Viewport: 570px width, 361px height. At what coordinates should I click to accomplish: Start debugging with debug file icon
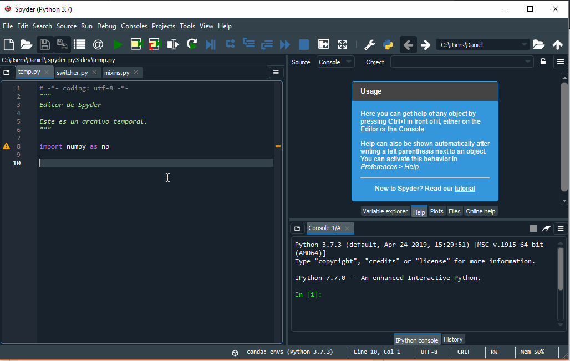click(211, 45)
